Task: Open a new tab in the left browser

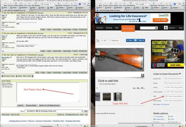Action: tap(31, 10)
